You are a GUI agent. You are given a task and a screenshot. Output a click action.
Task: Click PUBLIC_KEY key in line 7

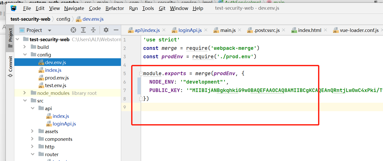(165, 90)
